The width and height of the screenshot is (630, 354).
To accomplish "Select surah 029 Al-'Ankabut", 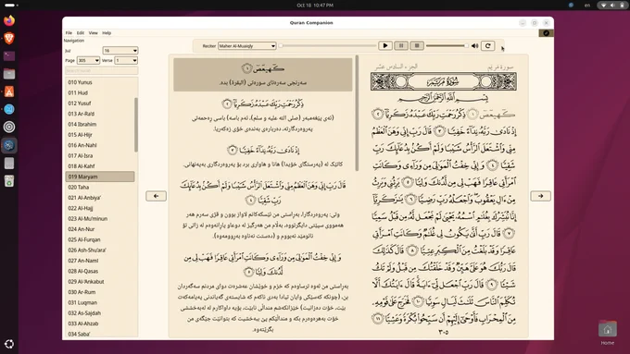I will 100,281.
